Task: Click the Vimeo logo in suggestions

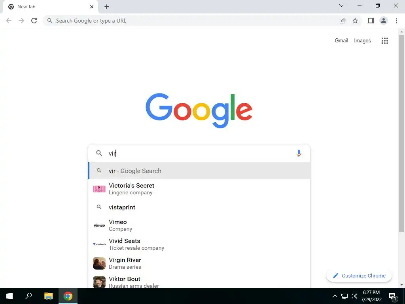Action: (x=99, y=225)
